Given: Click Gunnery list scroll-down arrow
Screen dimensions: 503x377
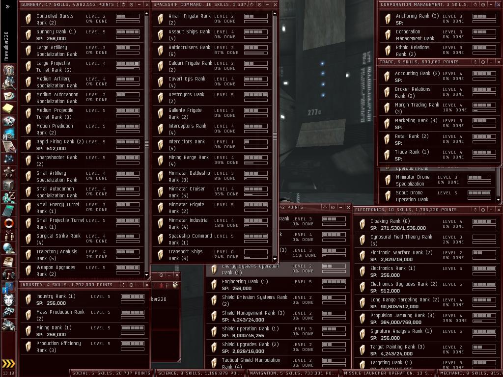Looking at the screenshot, I should click(x=146, y=274).
